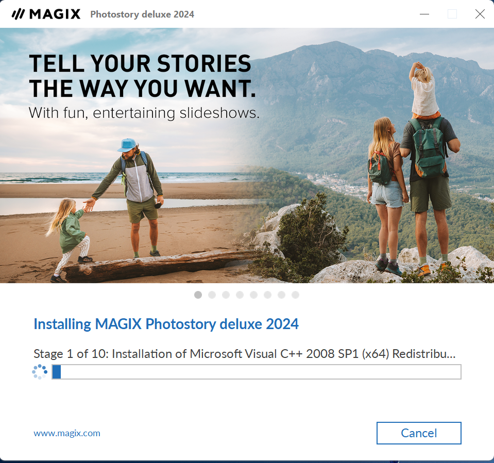Click the MAGIX logo in title bar
The height and width of the screenshot is (463, 494).
[46, 14]
